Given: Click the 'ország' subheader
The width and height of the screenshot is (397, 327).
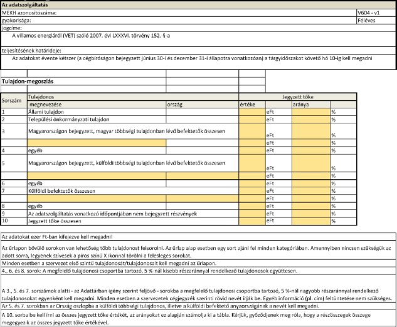Looking at the screenshot, I should [203, 105].
